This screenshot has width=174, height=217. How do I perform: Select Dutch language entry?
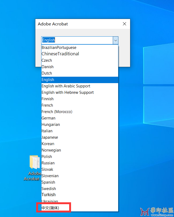click(80, 73)
